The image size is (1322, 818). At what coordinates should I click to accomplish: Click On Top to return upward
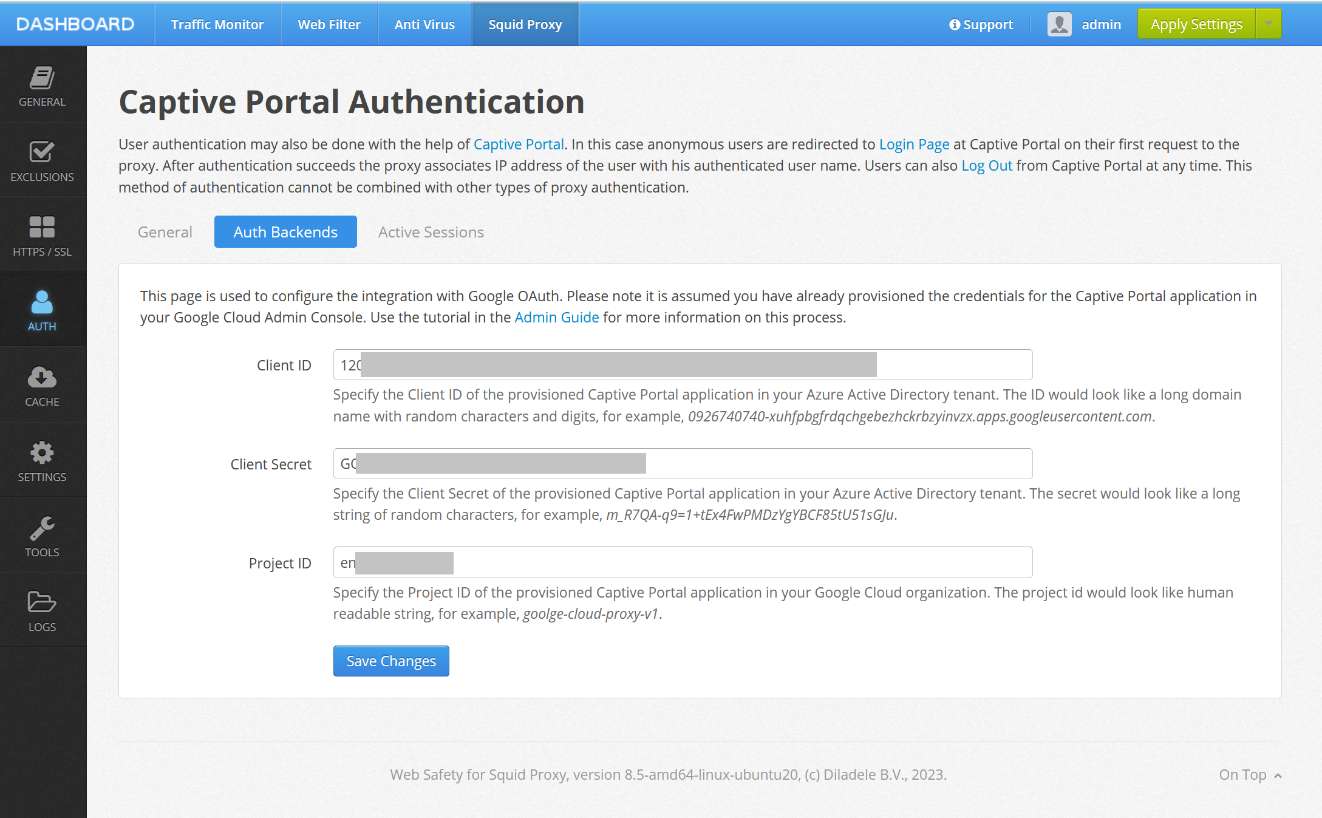click(x=1250, y=775)
